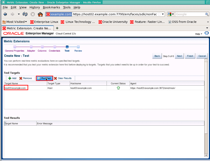Open the list all tabs dropdown
This screenshot has height=161, width=210.
[x=207, y=28]
